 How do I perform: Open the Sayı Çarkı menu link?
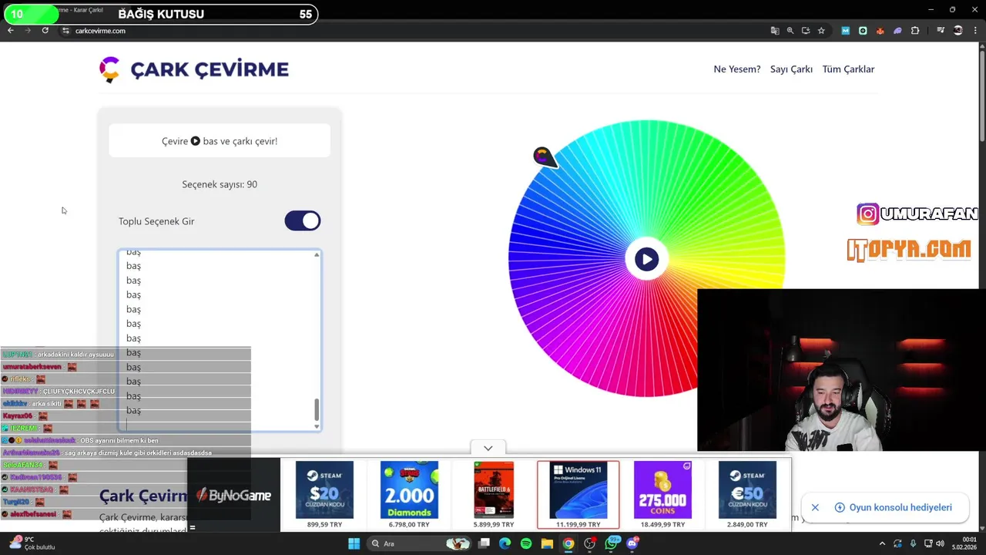click(791, 69)
